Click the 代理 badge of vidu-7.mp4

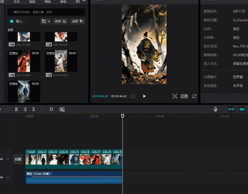click(12, 75)
